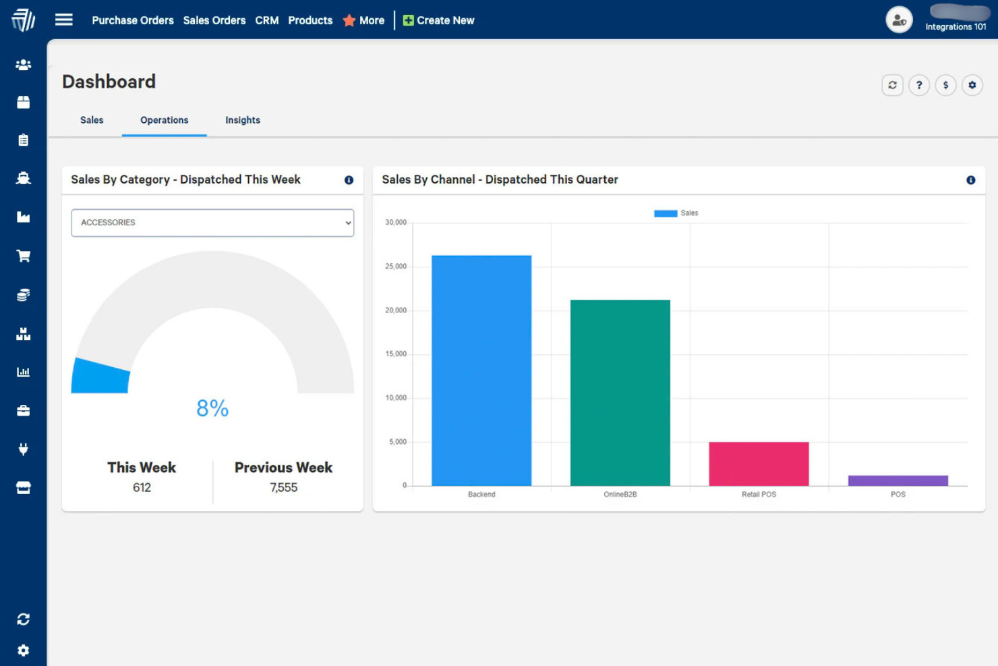Viewport: 998px width, 666px height.
Task: Open the help question mark icon
Action: (918, 85)
